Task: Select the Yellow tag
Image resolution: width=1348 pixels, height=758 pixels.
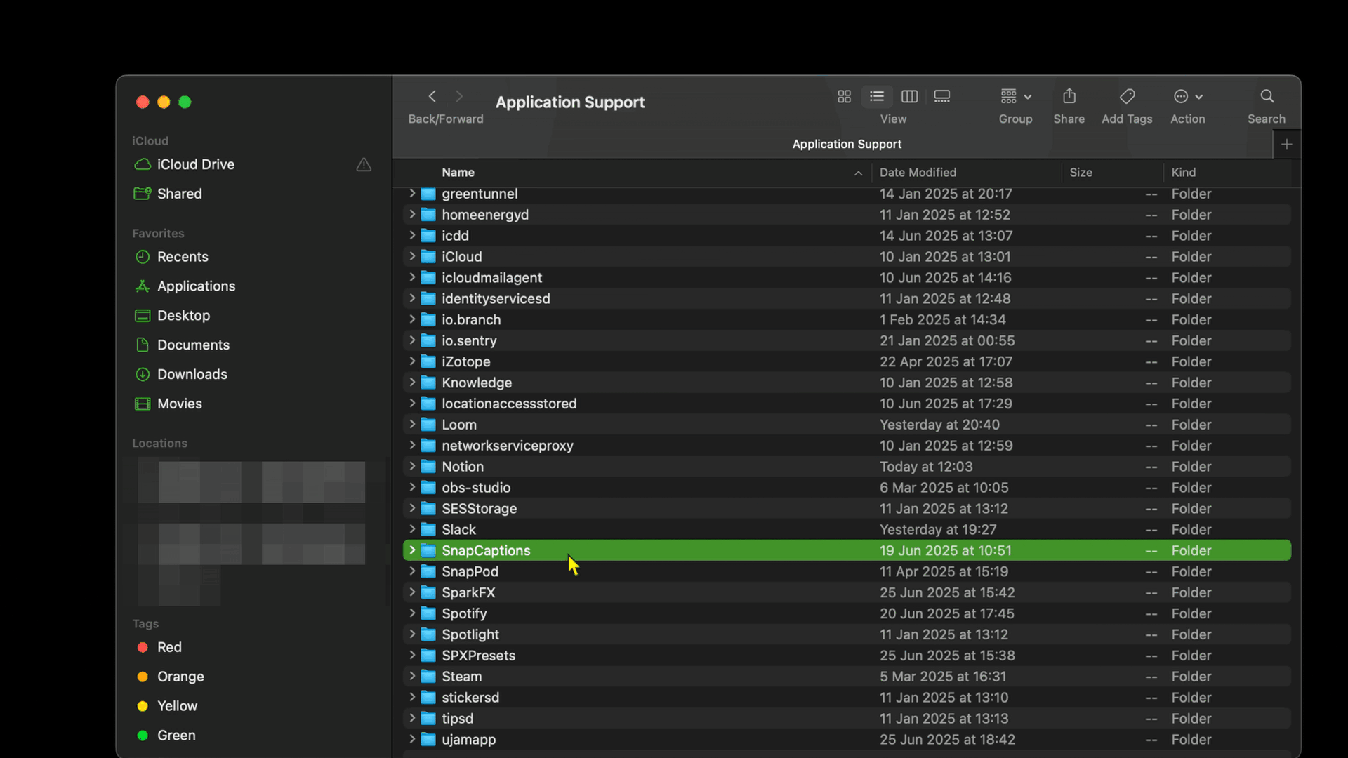Action: (177, 706)
